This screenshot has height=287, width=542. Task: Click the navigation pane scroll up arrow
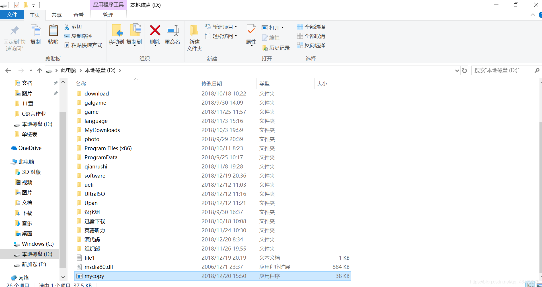[x=63, y=82]
